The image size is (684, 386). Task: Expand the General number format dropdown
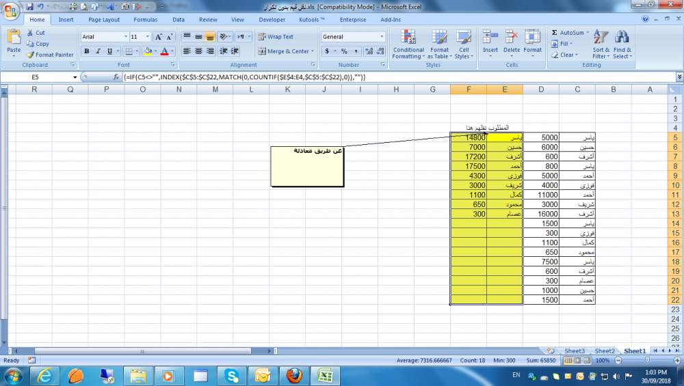click(x=382, y=37)
